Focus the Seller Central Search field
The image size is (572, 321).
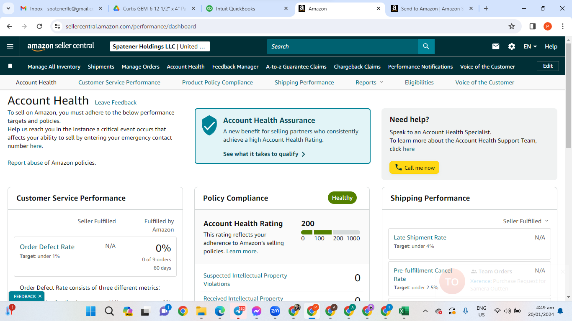(343, 46)
